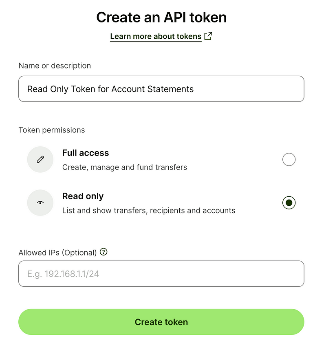Select the Read only radio button
The width and height of the screenshot is (326, 343).
(x=289, y=202)
